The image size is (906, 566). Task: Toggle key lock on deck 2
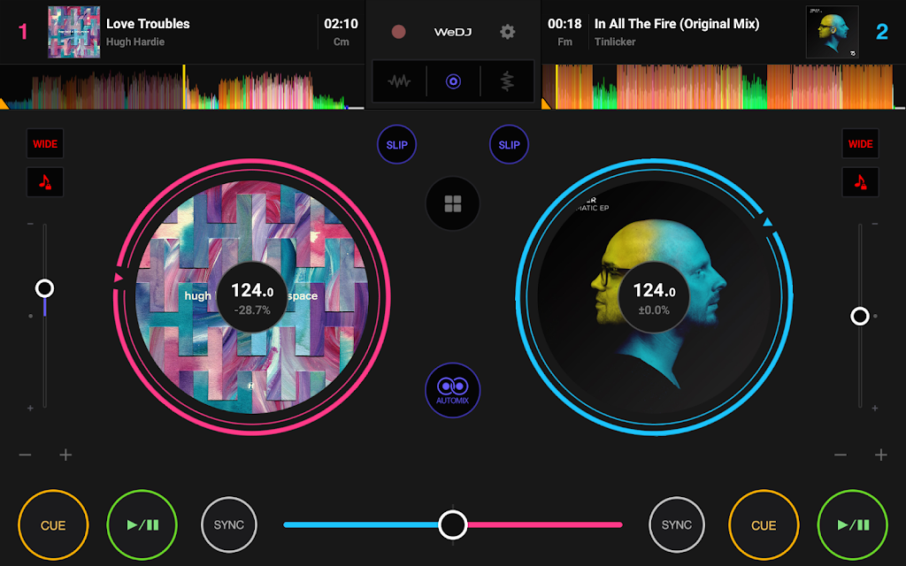(860, 182)
